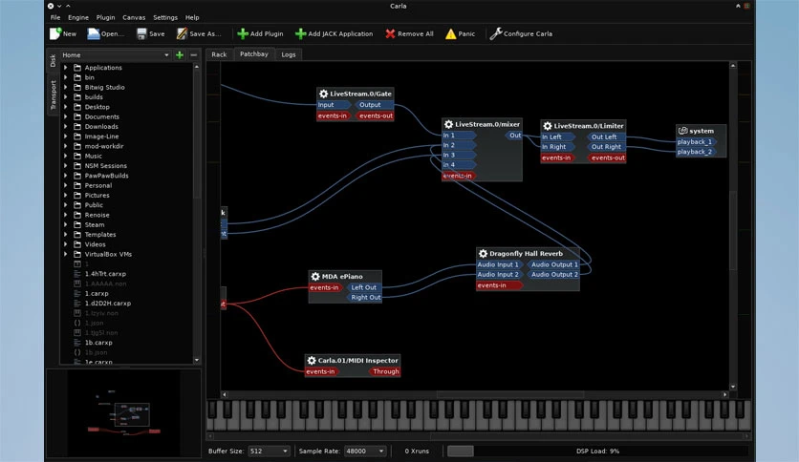Image resolution: width=799 pixels, height=462 pixels.
Task: Expand the Documents folder arrow
Action: click(x=66, y=116)
